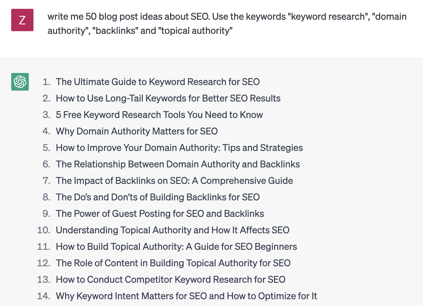Click the Guest Posting blog idea

coord(160,214)
